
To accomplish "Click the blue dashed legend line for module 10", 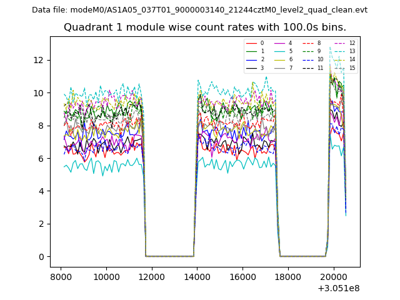I will (x=308, y=59).
